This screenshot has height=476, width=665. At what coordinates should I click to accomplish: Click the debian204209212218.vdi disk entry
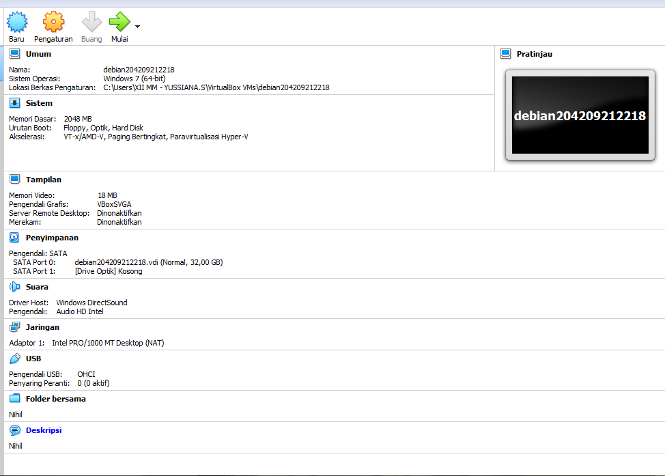coord(148,262)
